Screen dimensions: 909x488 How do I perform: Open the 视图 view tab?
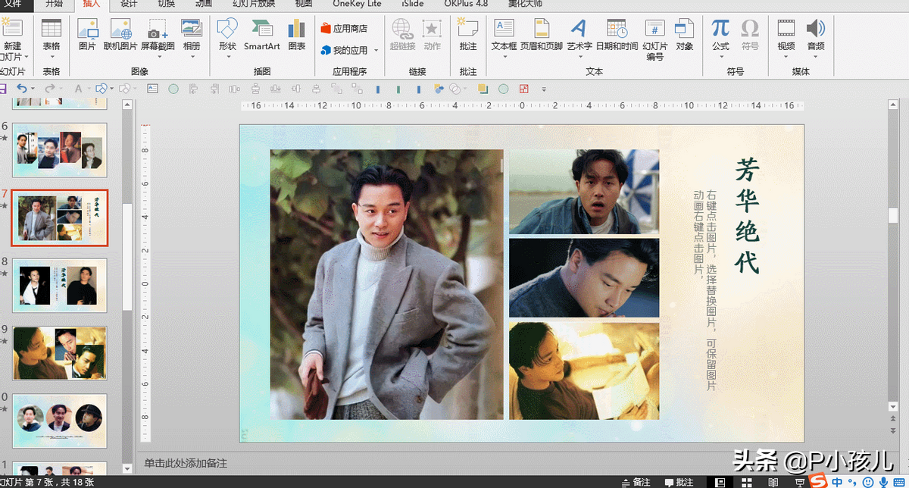303,4
